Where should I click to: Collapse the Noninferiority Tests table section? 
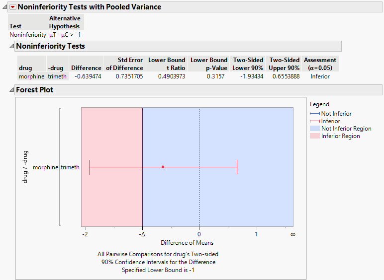tap(11, 46)
